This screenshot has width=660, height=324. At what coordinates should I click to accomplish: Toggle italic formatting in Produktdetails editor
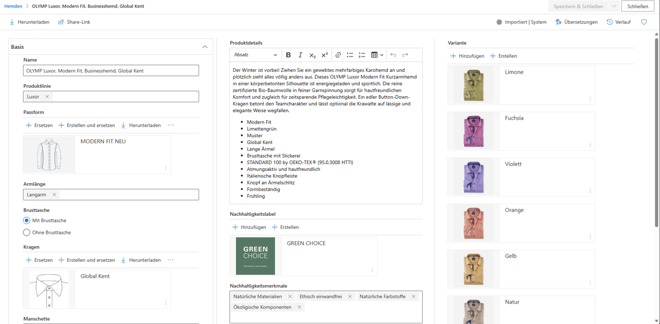click(x=300, y=55)
